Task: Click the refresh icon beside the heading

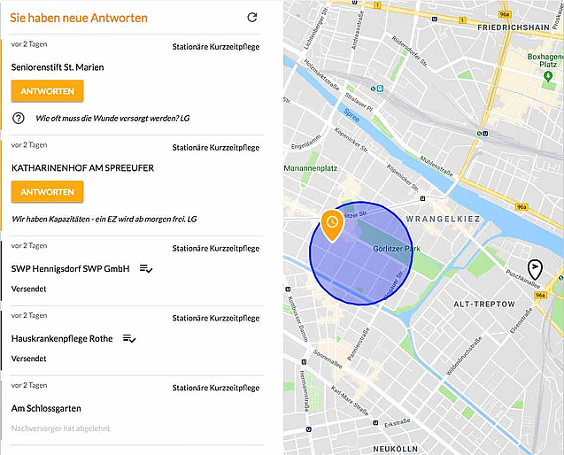Action: coord(252,18)
